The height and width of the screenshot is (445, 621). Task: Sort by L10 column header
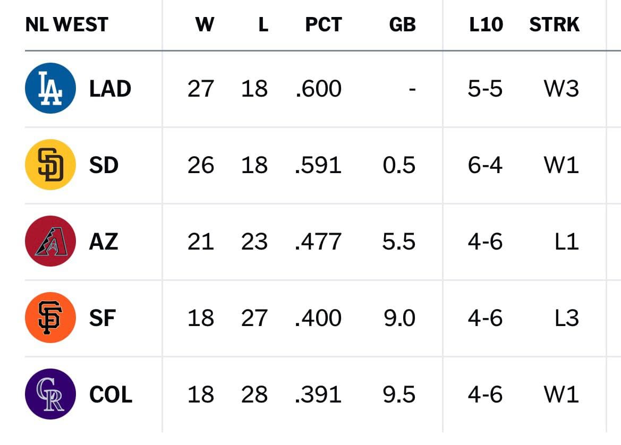tap(486, 24)
